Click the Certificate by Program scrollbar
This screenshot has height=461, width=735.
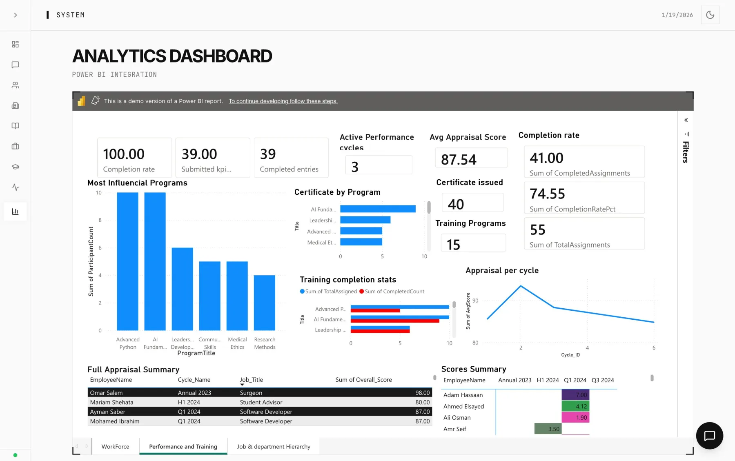[x=429, y=207]
